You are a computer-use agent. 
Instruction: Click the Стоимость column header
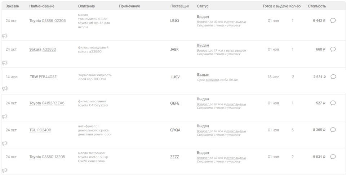click(x=317, y=6)
